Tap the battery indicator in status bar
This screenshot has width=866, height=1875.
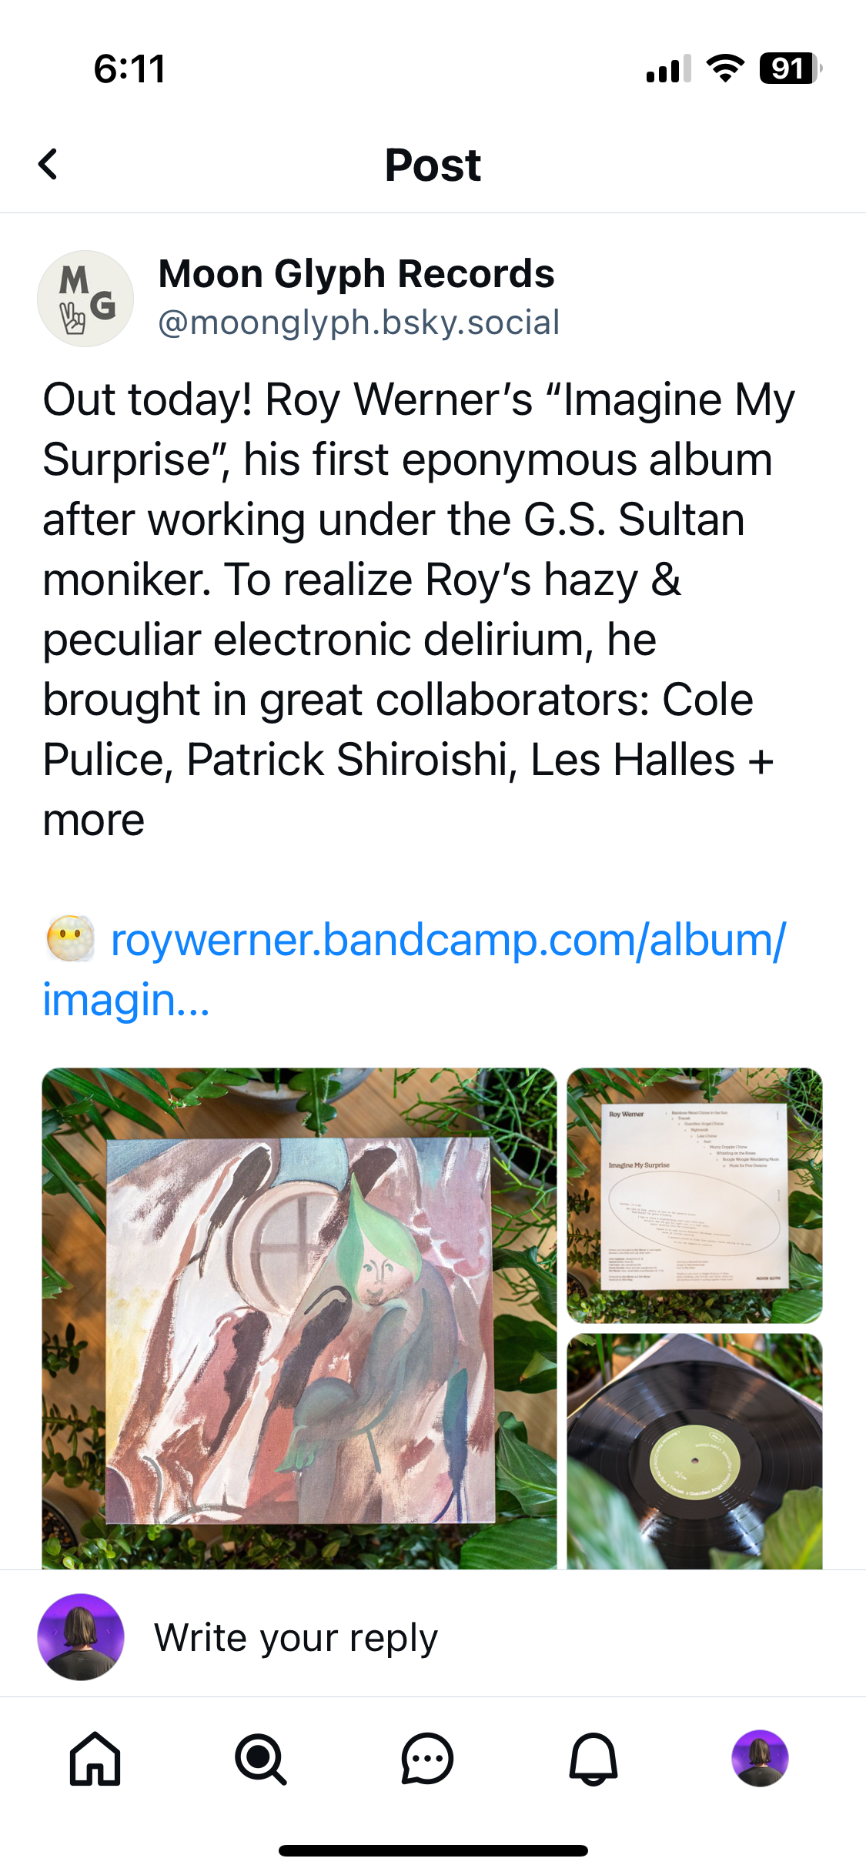790,69
